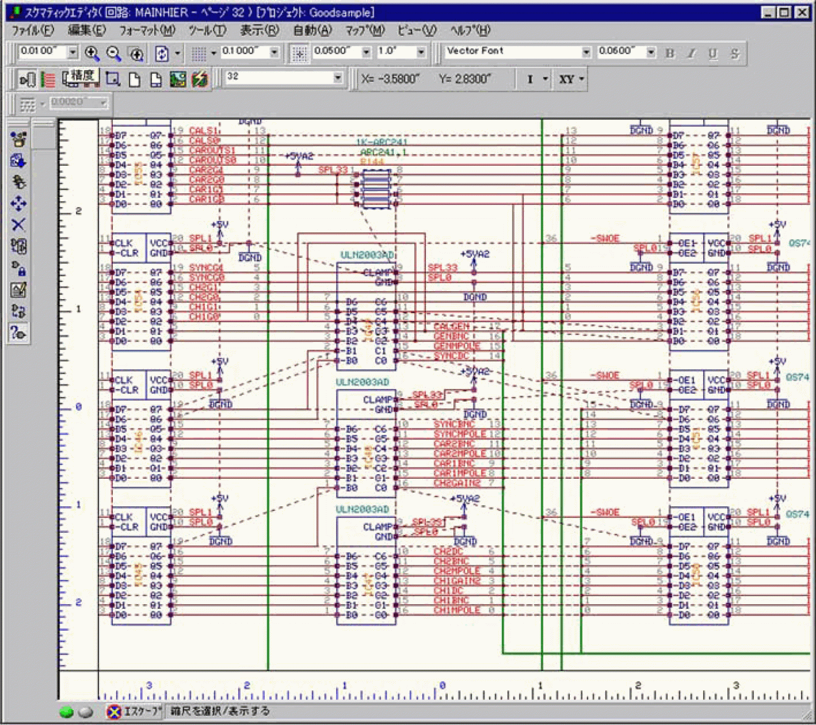The width and height of the screenshot is (816, 725).
Task: Click the component swap icon in left palette
Action: [18, 246]
